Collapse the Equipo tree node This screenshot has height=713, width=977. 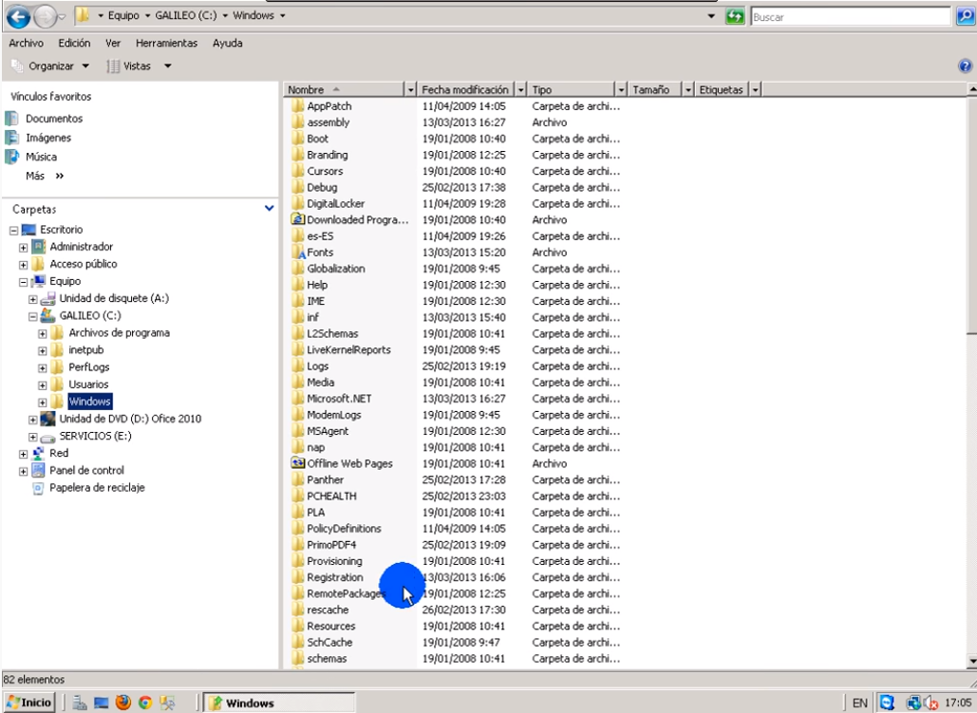(23, 282)
